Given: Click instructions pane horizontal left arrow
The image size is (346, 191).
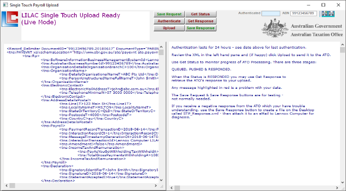Looking at the screenshot, I should click(172, 188).
